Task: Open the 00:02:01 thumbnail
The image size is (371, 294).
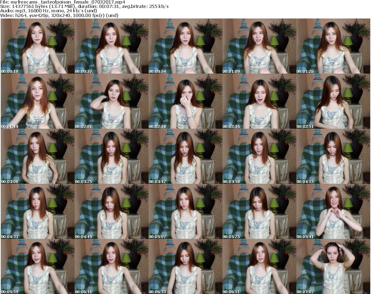Action: (112, 101)
